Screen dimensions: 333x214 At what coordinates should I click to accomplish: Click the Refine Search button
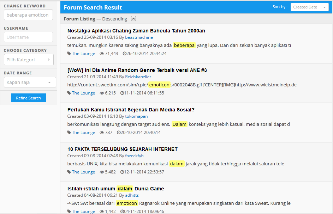[x=28, y=98]
